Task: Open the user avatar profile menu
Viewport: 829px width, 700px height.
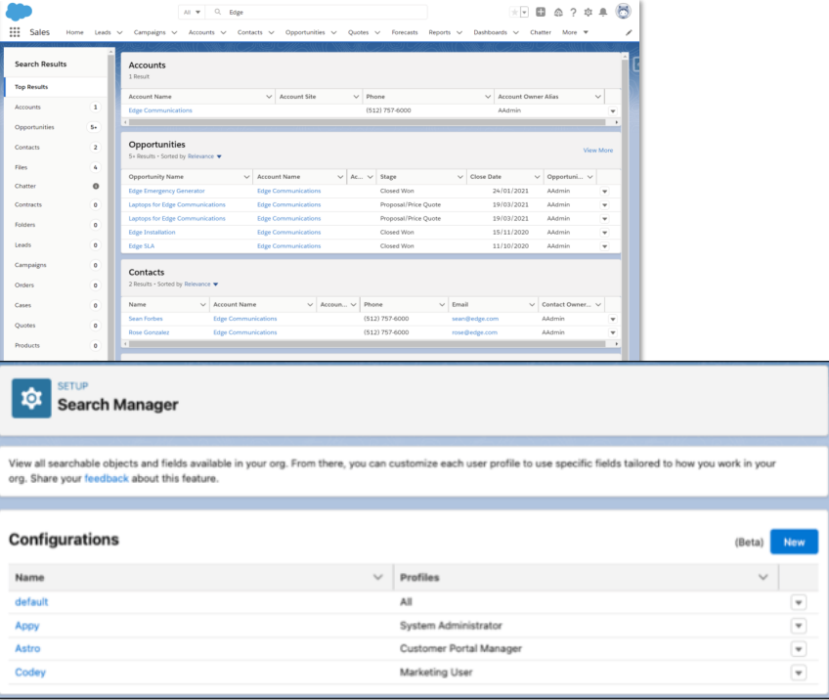Action: (624, 11)
